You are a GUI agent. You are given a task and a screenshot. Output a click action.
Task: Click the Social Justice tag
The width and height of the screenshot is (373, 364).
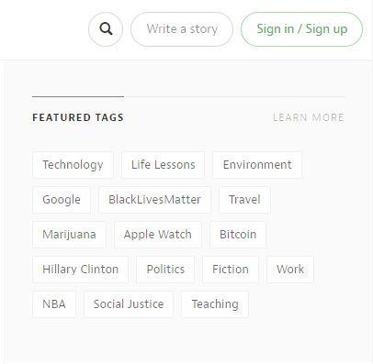coord(129,304)
